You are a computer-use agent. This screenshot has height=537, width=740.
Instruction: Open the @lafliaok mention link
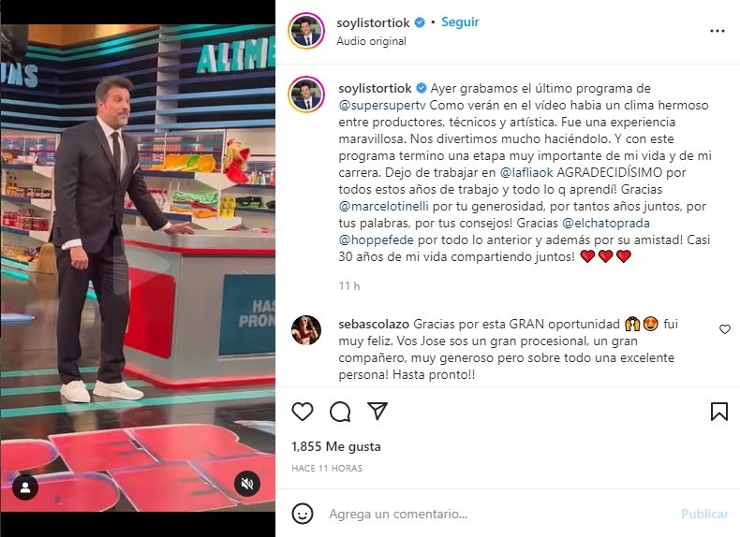526,172
